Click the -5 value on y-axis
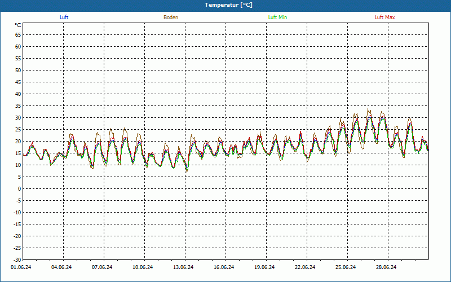This screenshot has height=282, width=451. (19, 201)
